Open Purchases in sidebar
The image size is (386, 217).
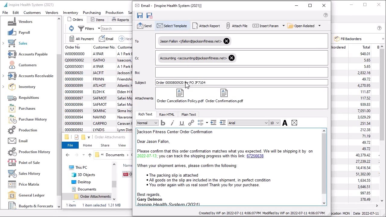(x=27, y=108)
